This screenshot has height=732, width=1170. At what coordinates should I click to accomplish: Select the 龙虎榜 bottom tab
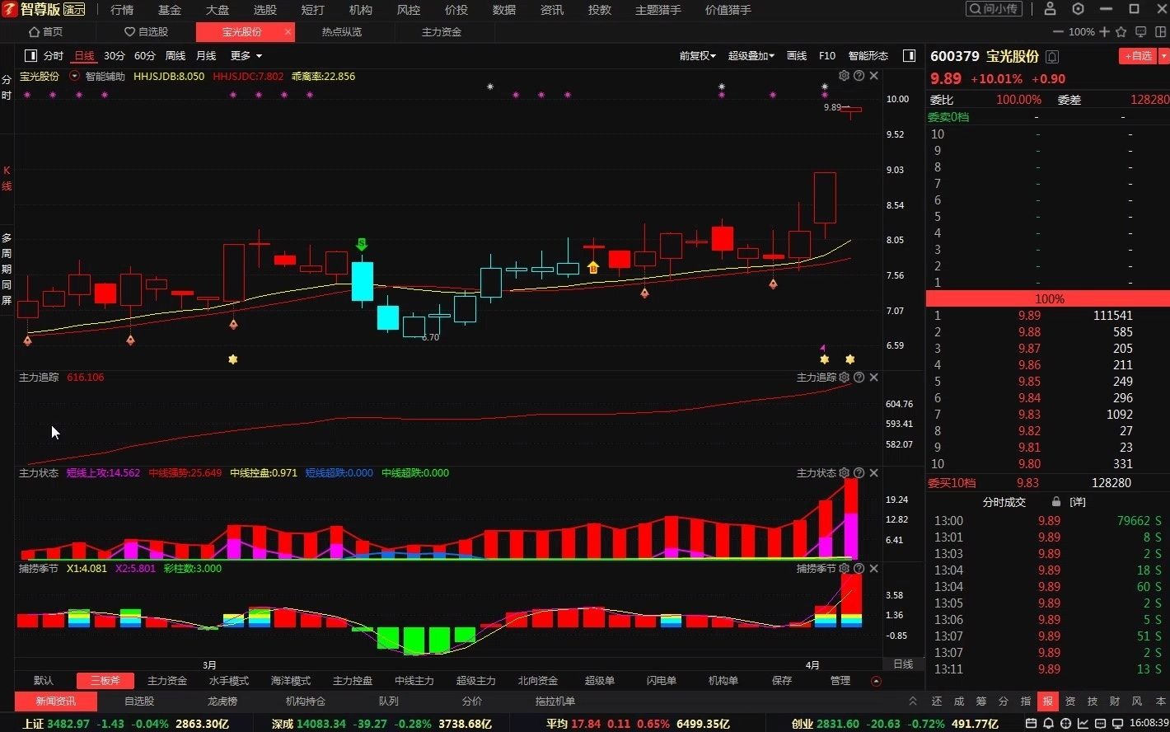(x=222, y=701)
